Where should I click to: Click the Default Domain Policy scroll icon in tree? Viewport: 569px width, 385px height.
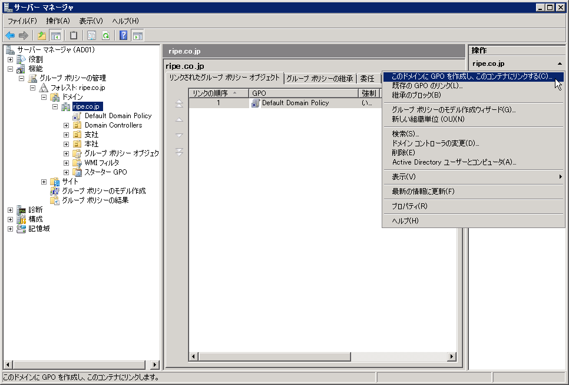(77, 116)
